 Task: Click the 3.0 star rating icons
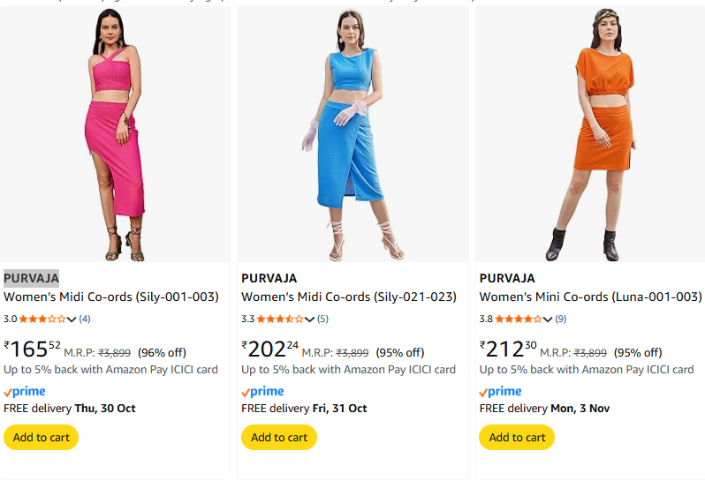pyautogui.click(x=42, y=319)
